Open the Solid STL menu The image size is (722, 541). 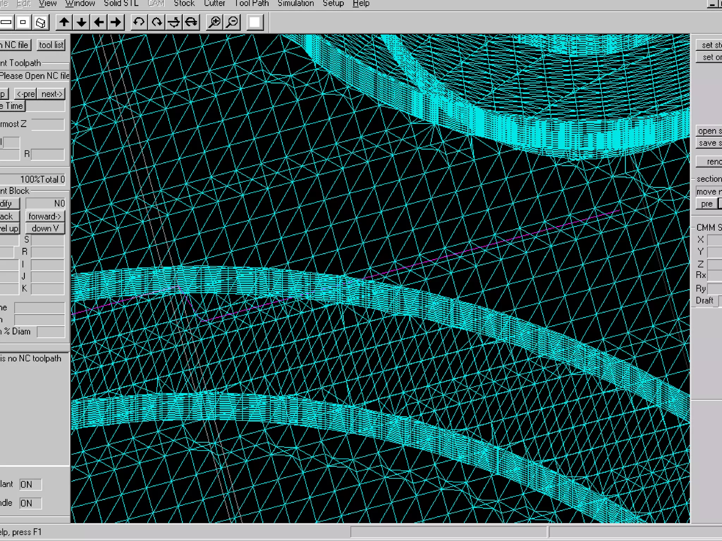click(x=121, y=4)
